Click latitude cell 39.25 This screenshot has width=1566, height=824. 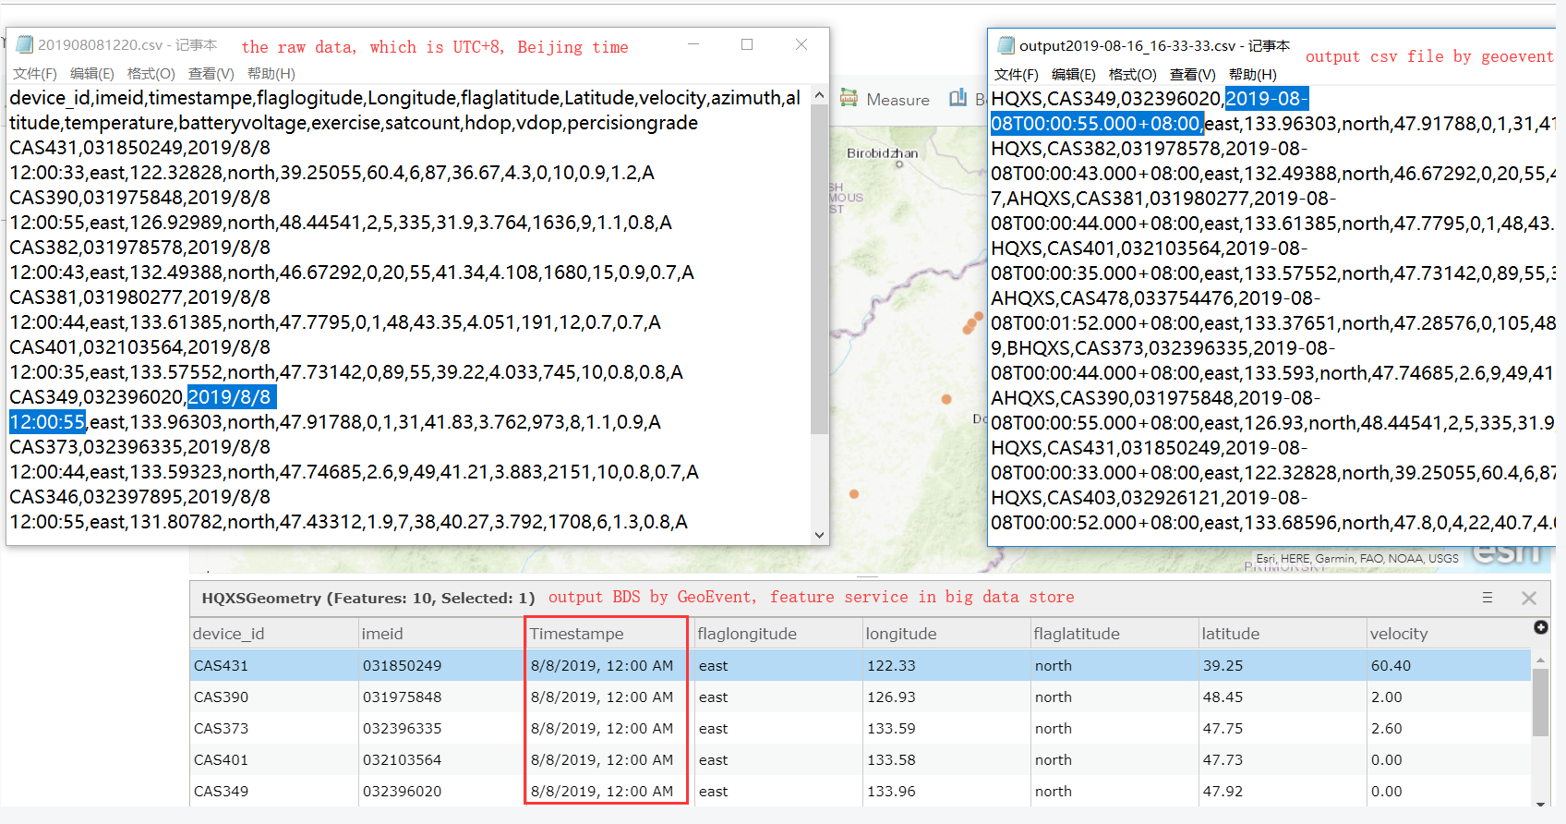point(1283,665)
